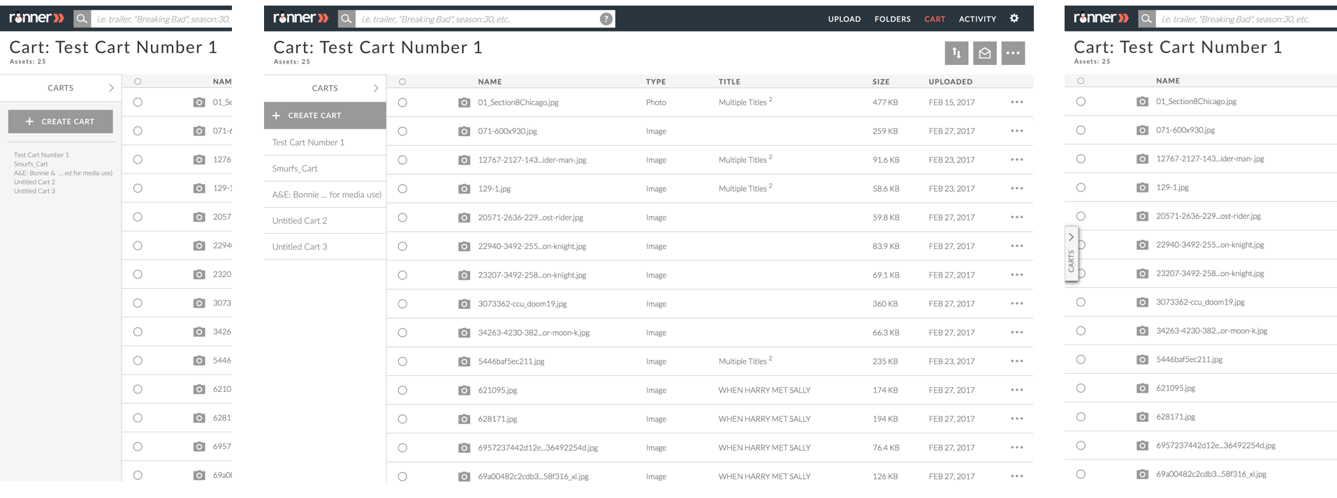
Task: Open A&E: Bonnie cart in middle panel list
Action: [325, 195]
